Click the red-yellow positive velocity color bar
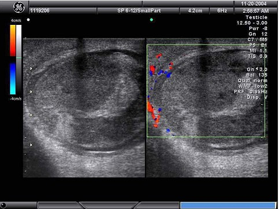 click(13, 41)
